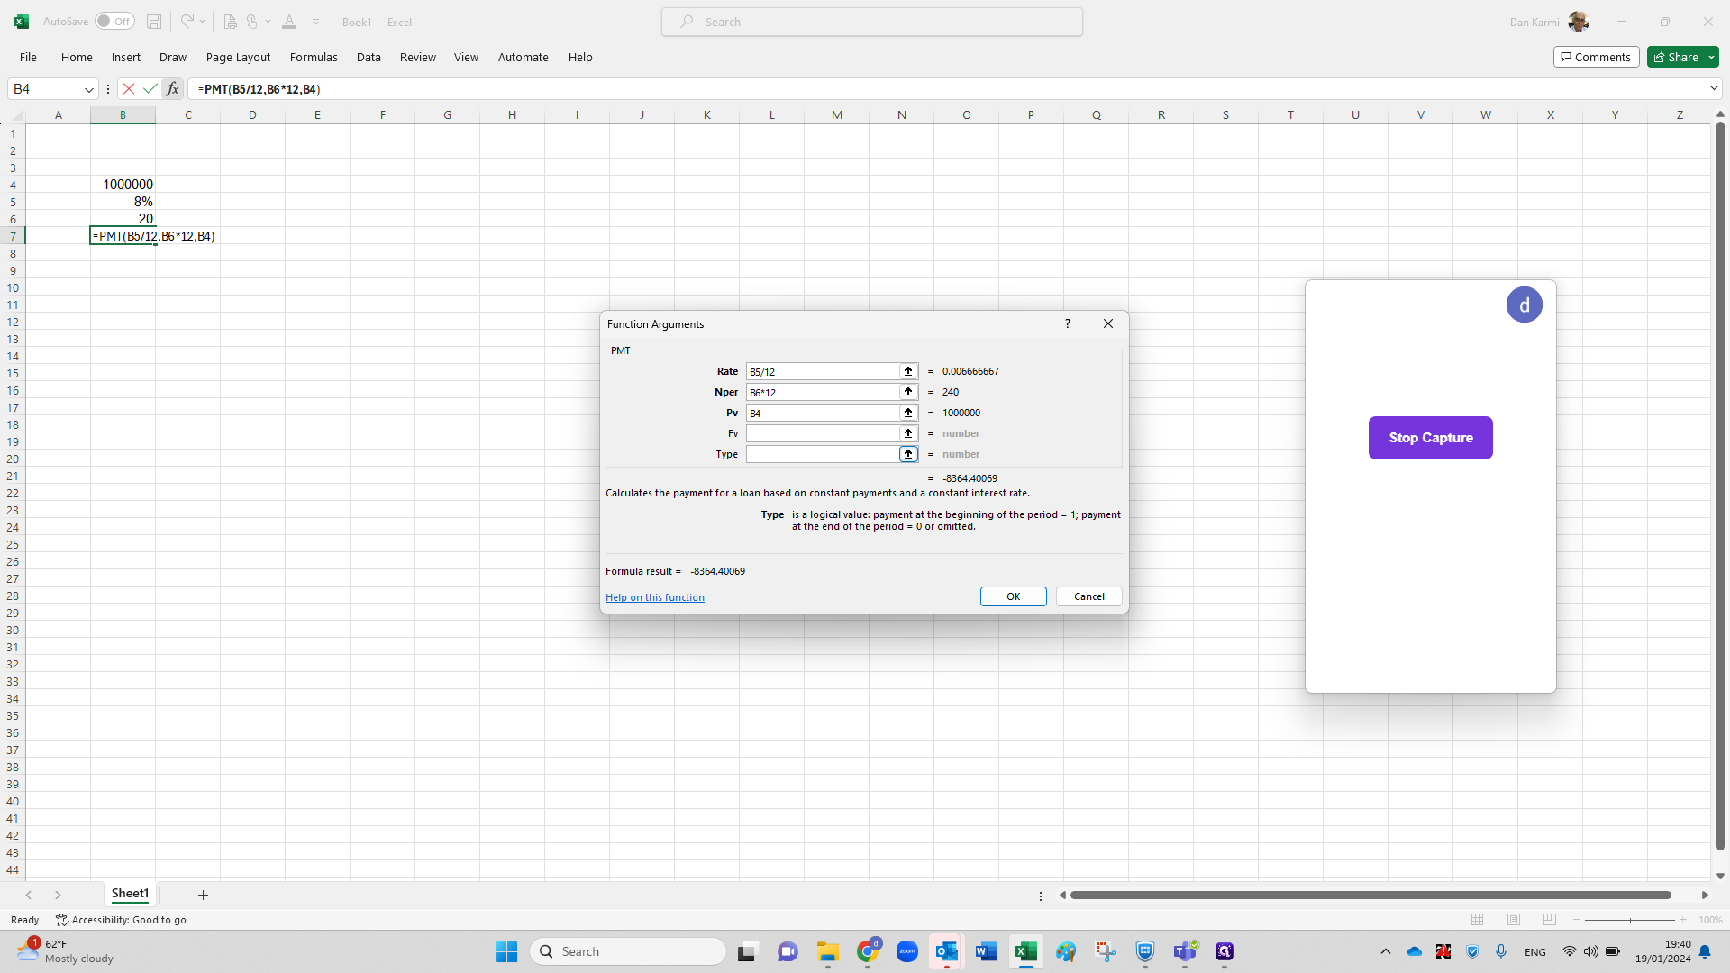Click OK in Function Arguments dialog
Viewport: 1730px width, 973px height.
pyautogui.click(x=1013, y=596)
